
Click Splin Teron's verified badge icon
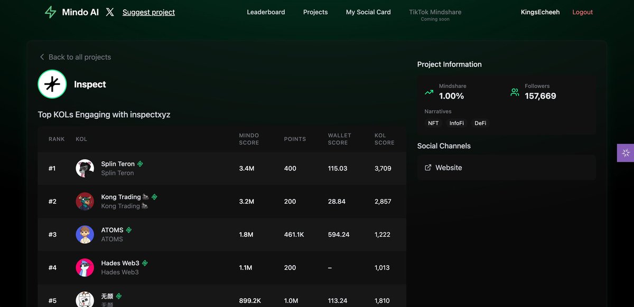click(140, 164)
